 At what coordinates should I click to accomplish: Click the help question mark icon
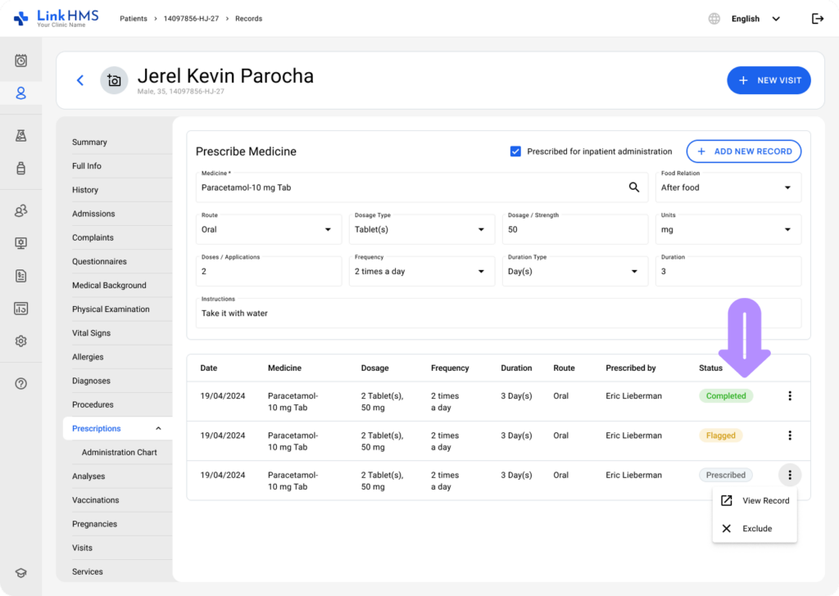pyautogui.click(x=21, y=383)
